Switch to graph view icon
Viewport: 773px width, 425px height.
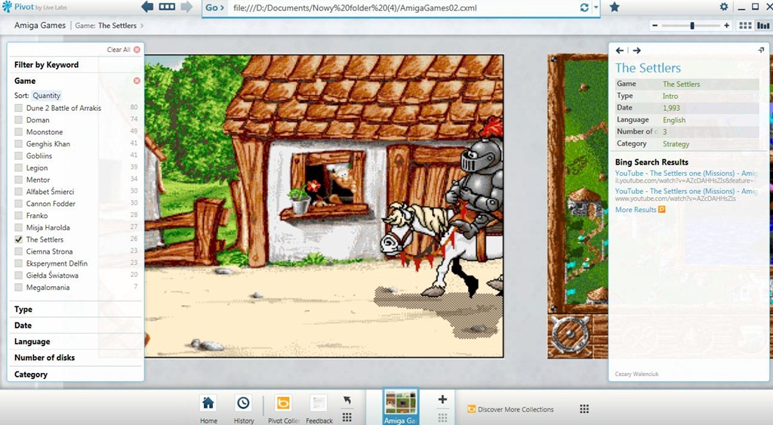pos(763,26)
